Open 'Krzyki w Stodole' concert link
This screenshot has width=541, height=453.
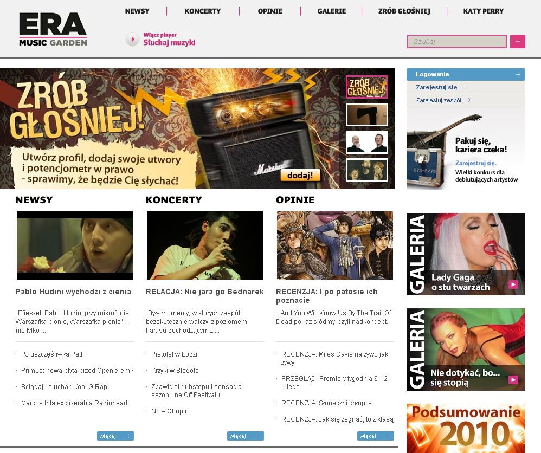pos(175,370)
